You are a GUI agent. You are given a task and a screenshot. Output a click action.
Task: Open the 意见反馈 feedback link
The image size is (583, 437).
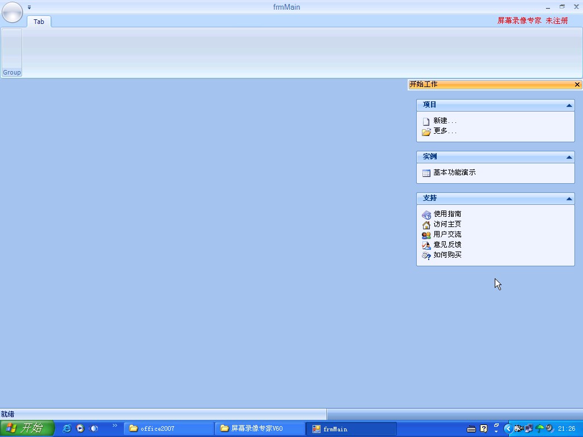[x=447, y=245]
